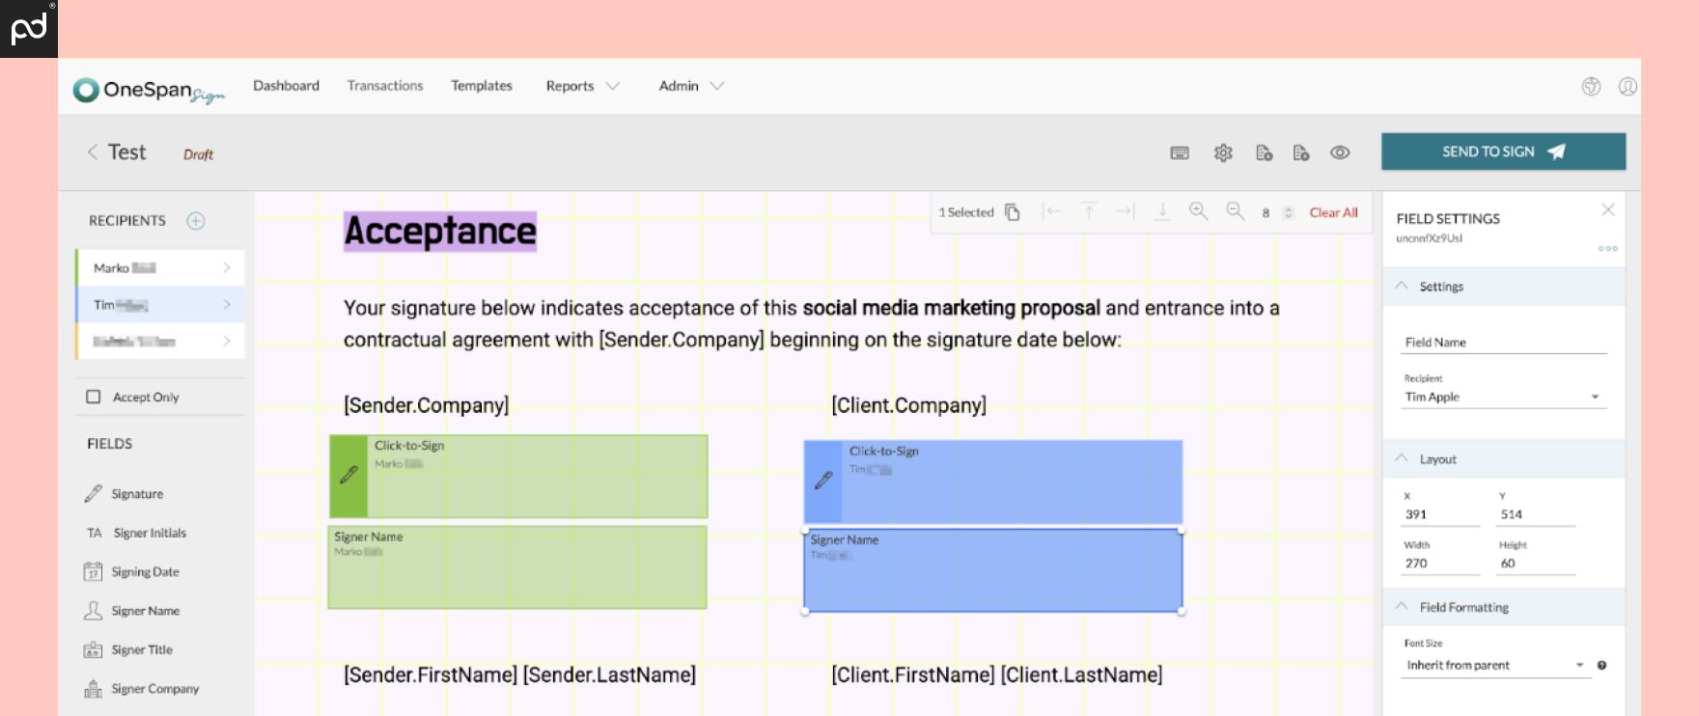Viewport: 1699px width, 716px height.
Task: Click the Y position input field
Action: 1537,514
